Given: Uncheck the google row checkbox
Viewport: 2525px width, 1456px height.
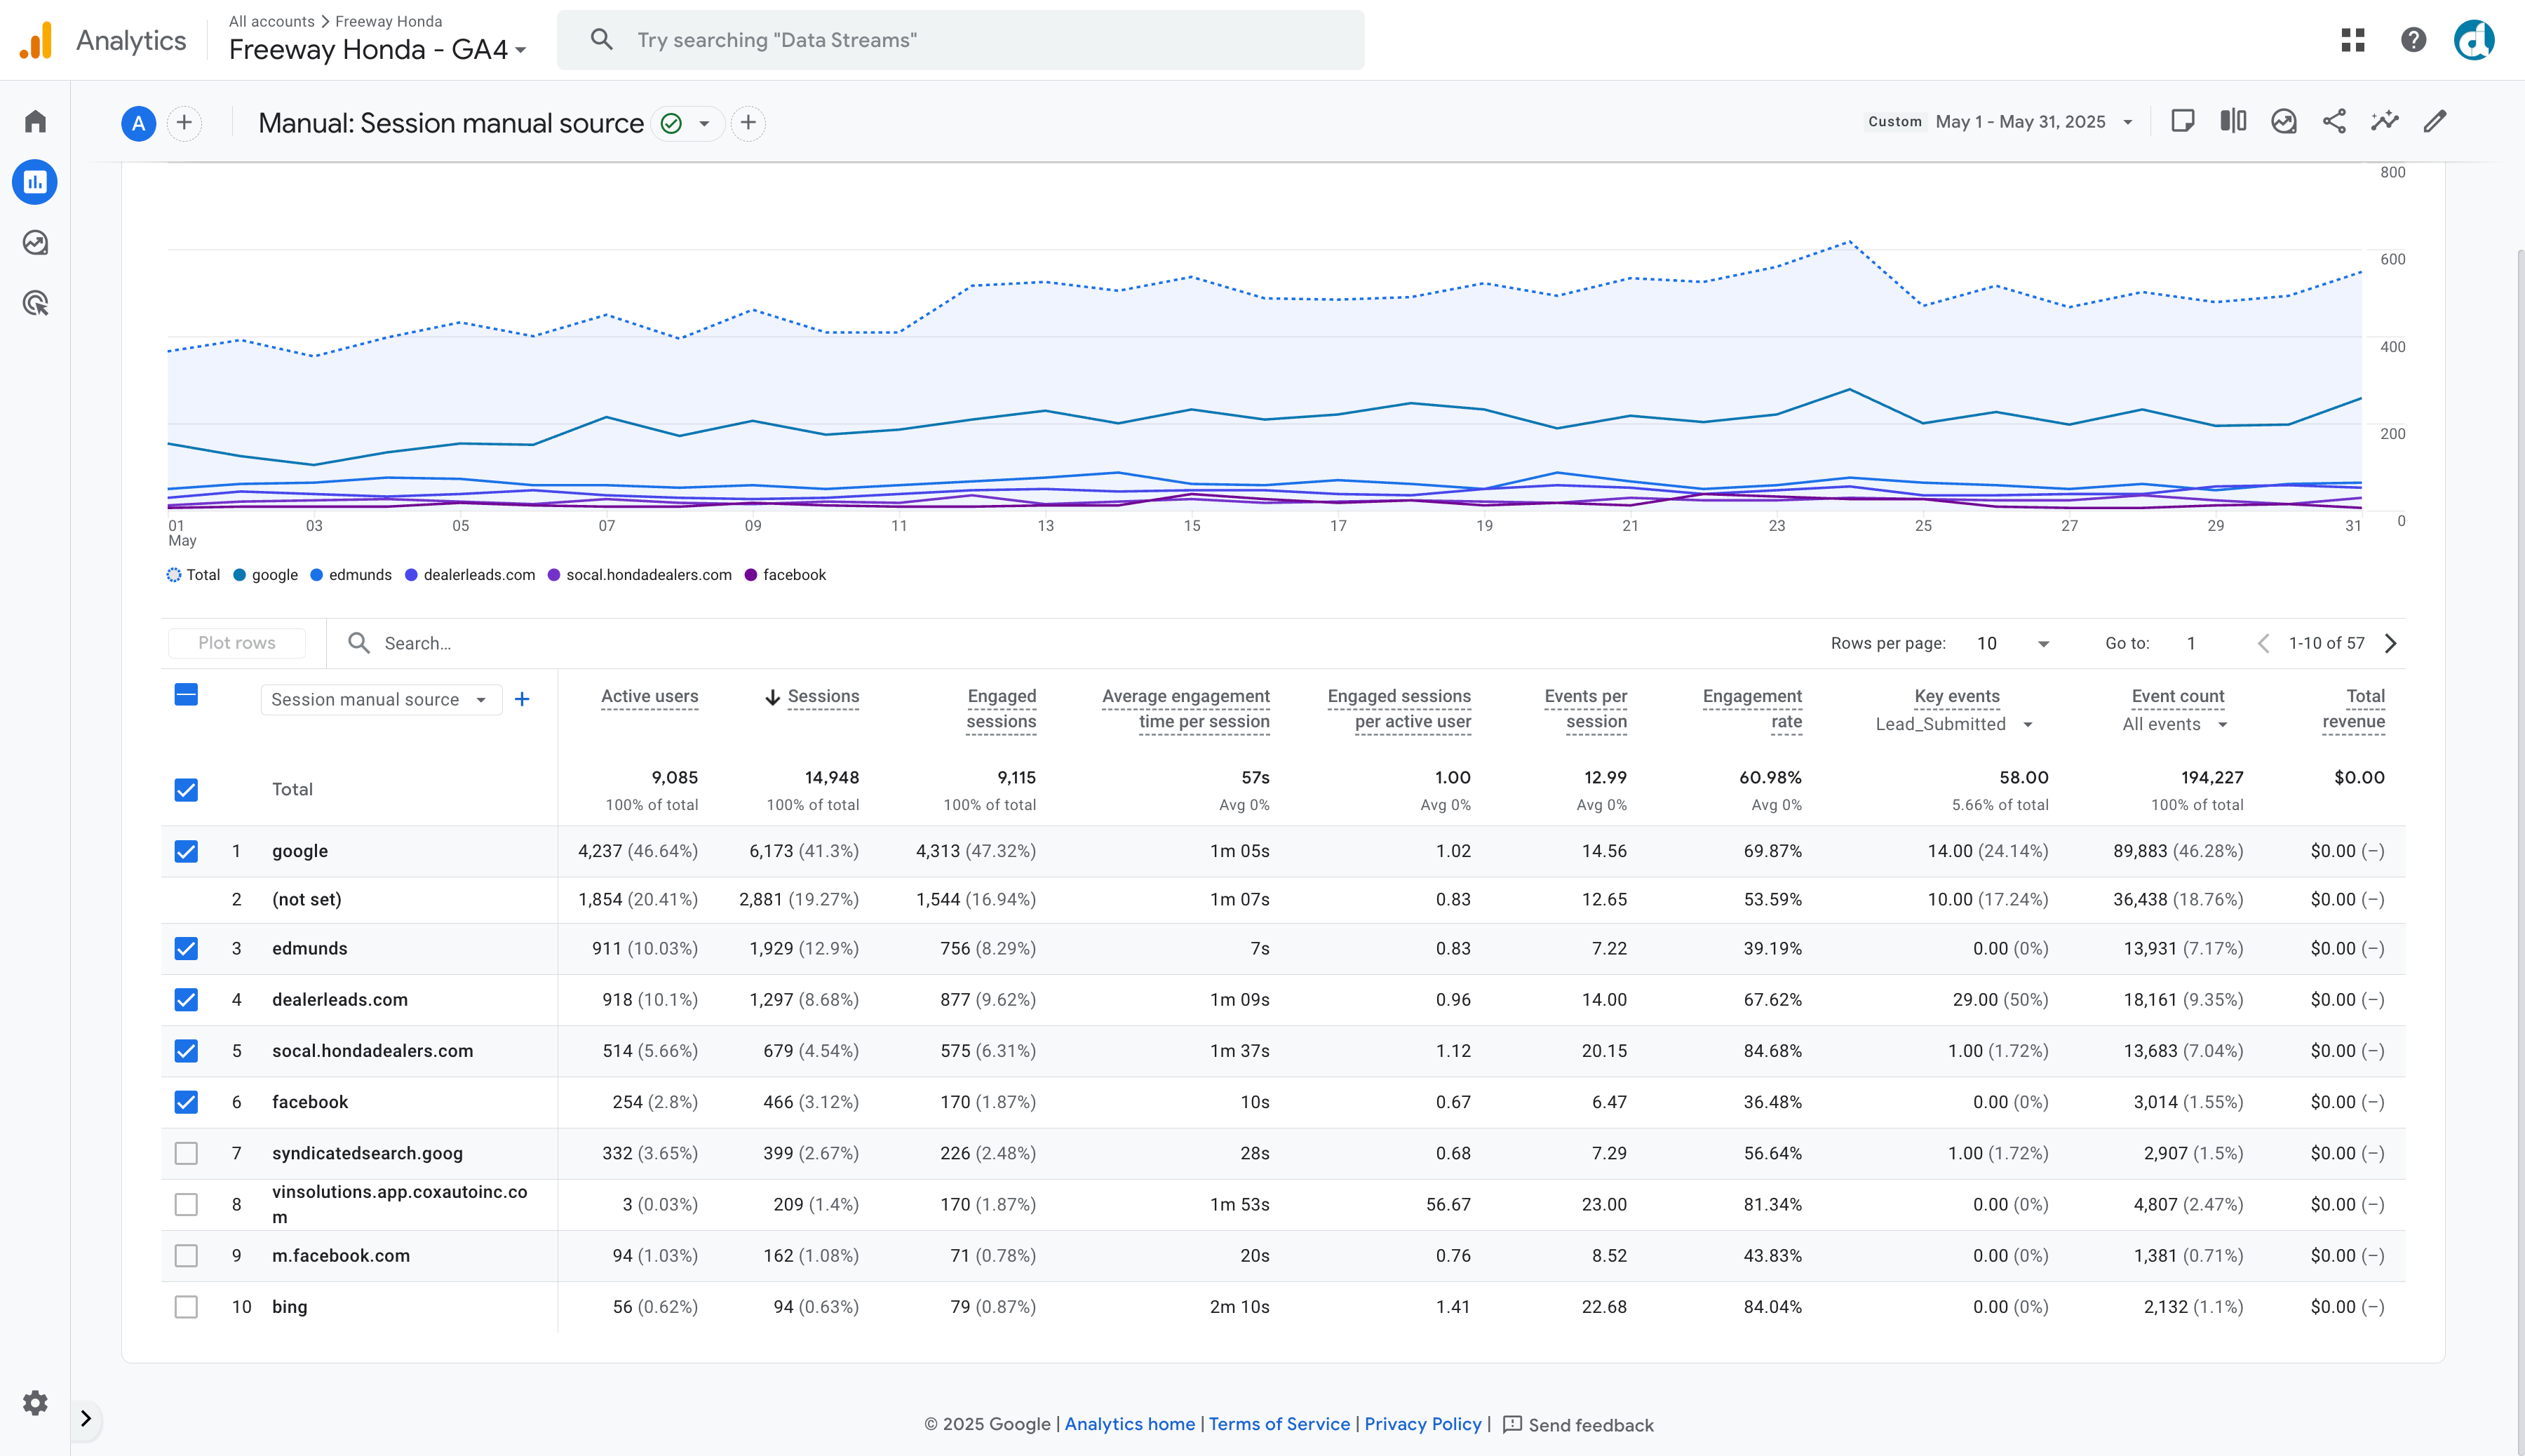Looking at the screenshot, I should pos(186,851).
